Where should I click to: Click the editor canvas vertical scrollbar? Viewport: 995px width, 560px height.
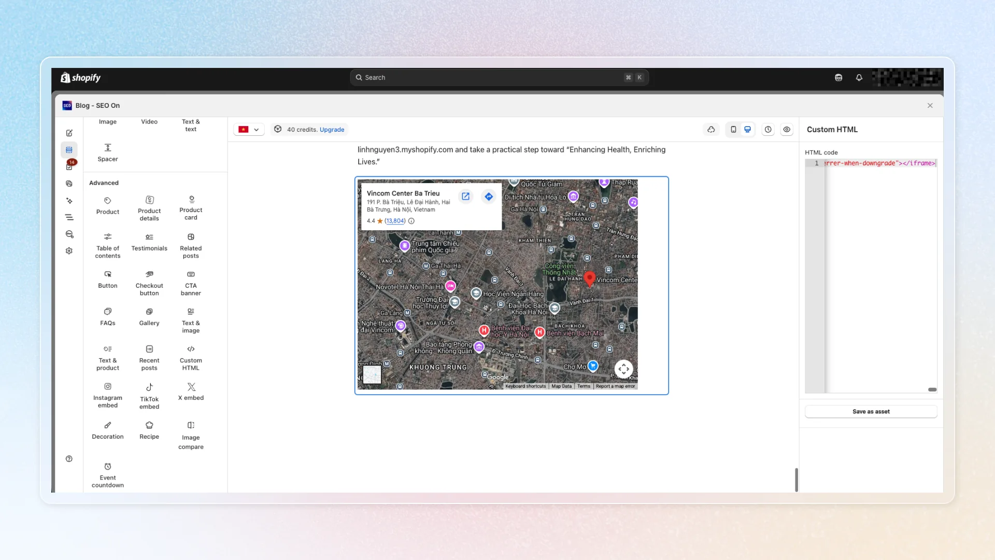coord(797,480)
